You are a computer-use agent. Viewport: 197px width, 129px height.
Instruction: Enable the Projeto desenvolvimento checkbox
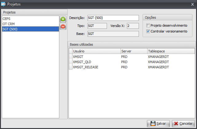148,25
